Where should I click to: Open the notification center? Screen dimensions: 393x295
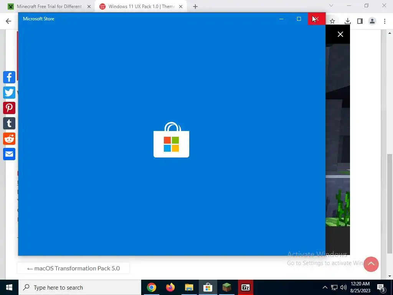coord(381,288)
